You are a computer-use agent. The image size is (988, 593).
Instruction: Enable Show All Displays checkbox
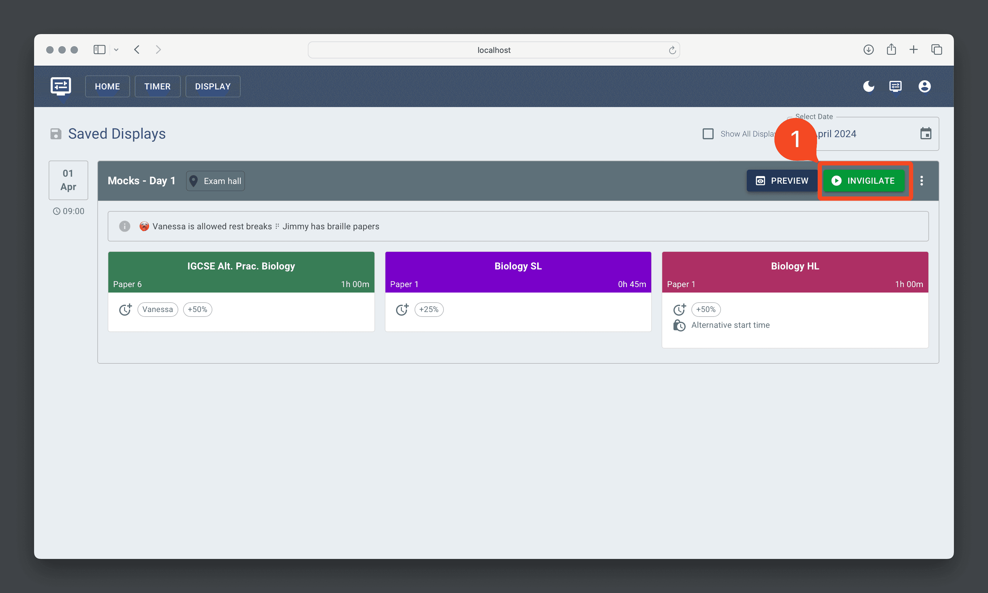click(x=708, y=134)
